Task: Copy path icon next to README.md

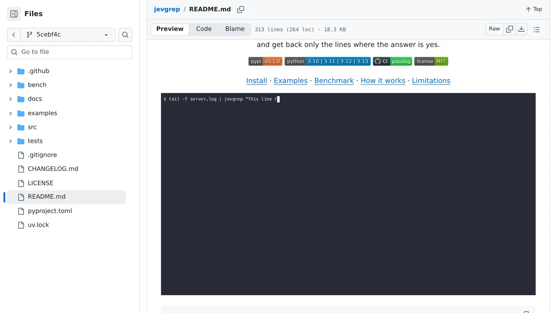Action: coord(241,10)
